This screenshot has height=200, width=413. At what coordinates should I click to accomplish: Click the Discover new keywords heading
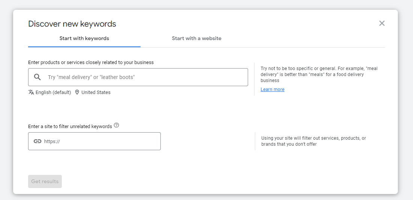pyautogui.click(x=72, y=24)
